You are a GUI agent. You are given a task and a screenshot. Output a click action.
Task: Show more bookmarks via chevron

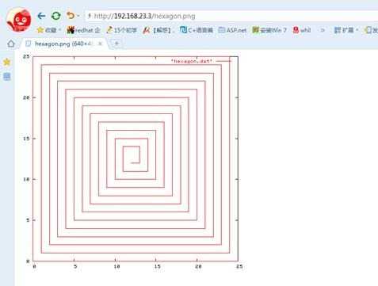pos(323,30)
